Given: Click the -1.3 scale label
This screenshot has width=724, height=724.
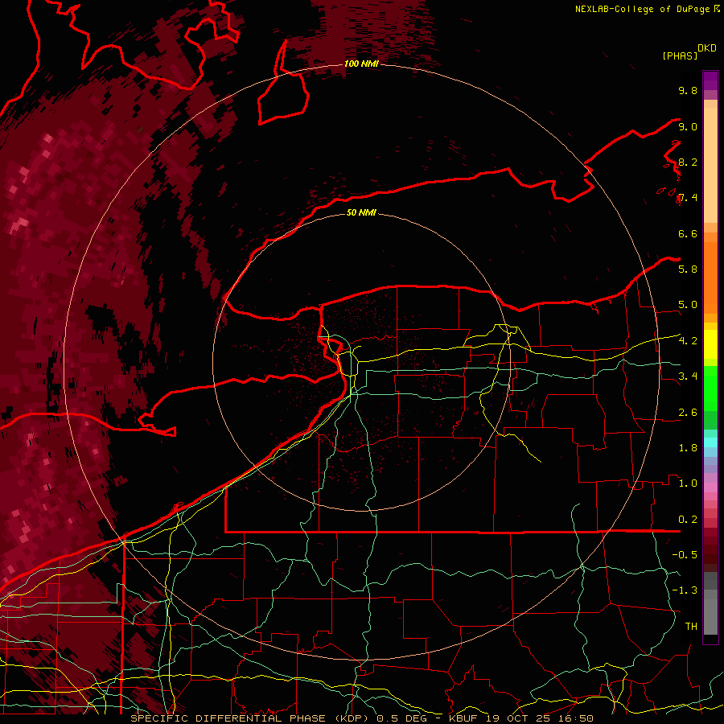Looking at the screenshot, I should [685, 590].
